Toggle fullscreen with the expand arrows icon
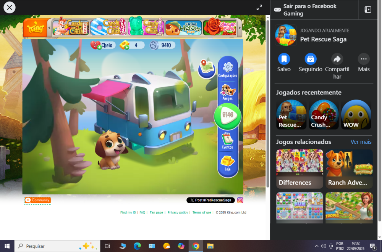382x252 pixels. [259, 8]
